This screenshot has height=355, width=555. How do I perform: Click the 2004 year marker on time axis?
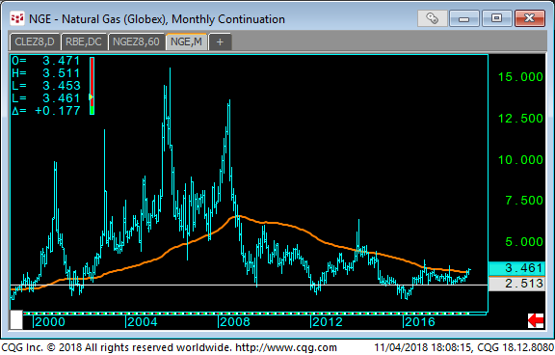tap(142, 322)
